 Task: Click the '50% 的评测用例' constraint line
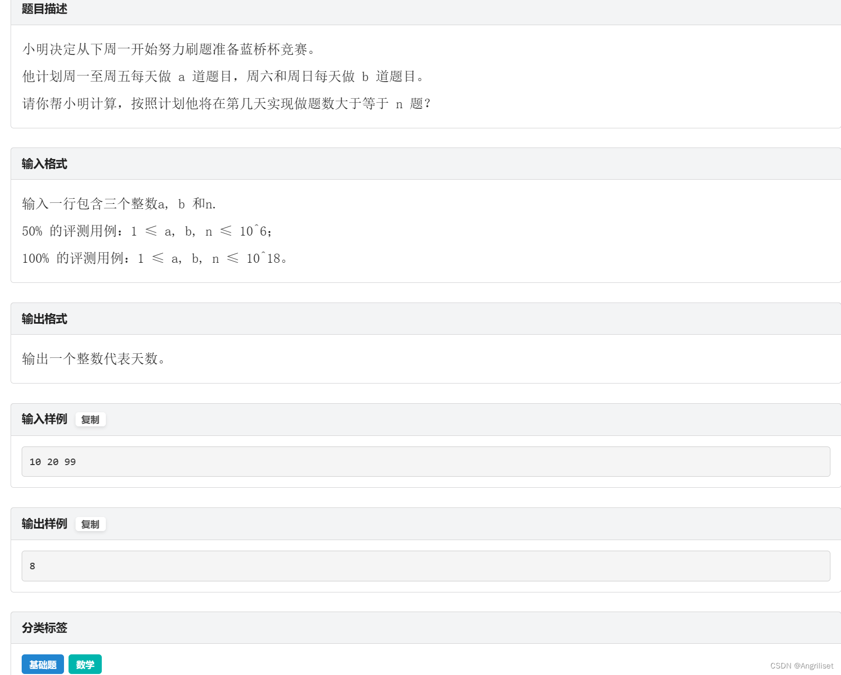point(147,231)
